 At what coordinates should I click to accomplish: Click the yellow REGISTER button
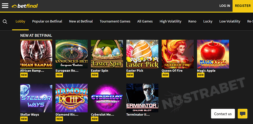pos(243,6)
